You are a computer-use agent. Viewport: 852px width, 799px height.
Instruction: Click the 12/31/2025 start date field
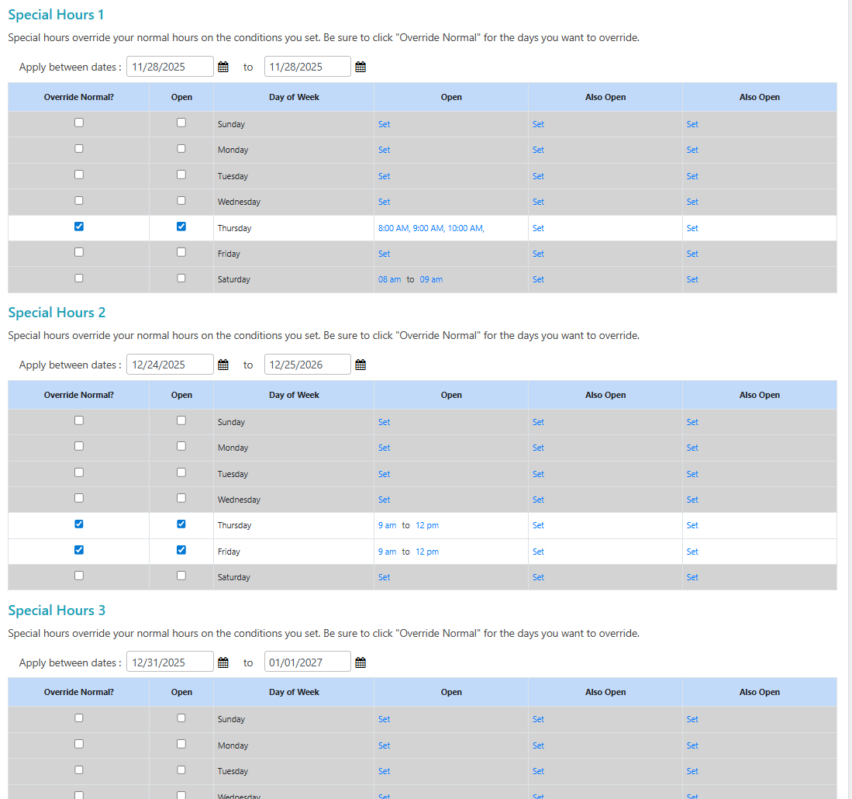[x=170, y=662]
